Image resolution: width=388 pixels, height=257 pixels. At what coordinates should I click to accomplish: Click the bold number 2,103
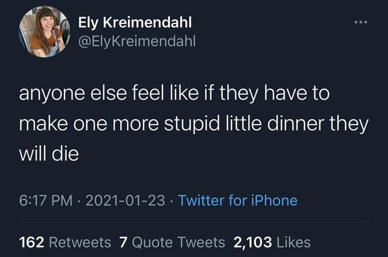pos(253,242)
